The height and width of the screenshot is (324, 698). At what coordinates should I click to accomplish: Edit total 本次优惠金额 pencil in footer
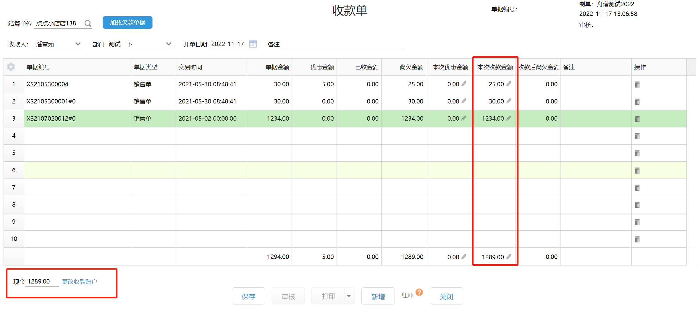(x=464, y=257)
